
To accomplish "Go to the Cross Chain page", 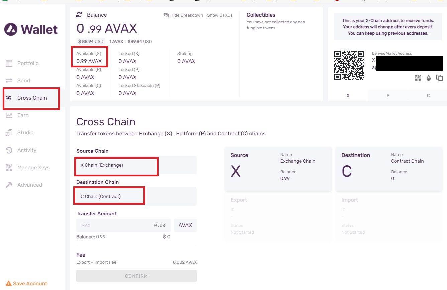I will tap(32, 98).
